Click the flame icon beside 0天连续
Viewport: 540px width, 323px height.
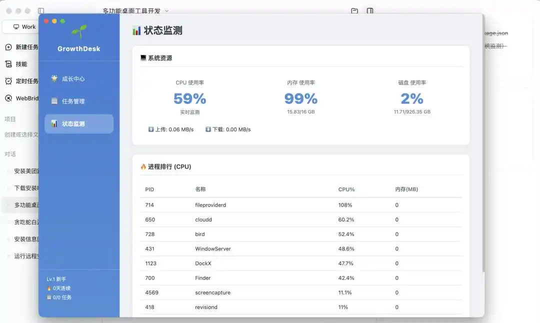pyautogui.click(x=49, y=288)
